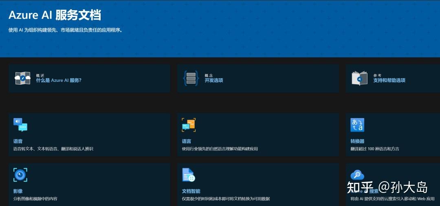This screenshot has width=440, height=206.
Task: Open the 影像 service link
Action: [x=18, y=191]
